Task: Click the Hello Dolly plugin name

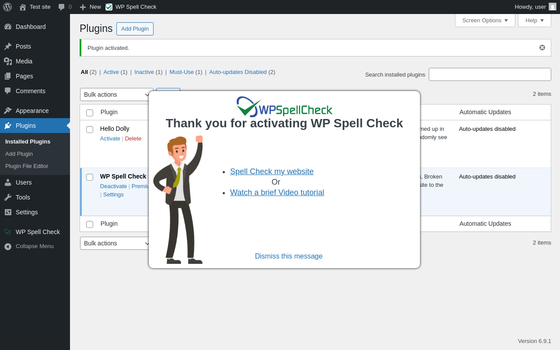Action: tap(115, 129)
